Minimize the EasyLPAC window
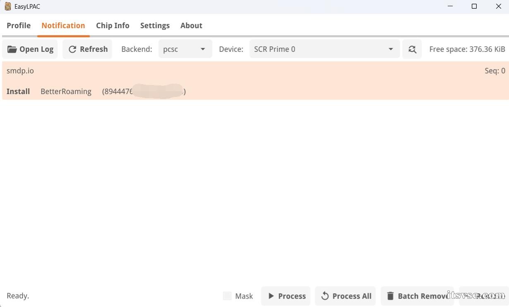Screen dimensions: 509x307 (450, 6)
